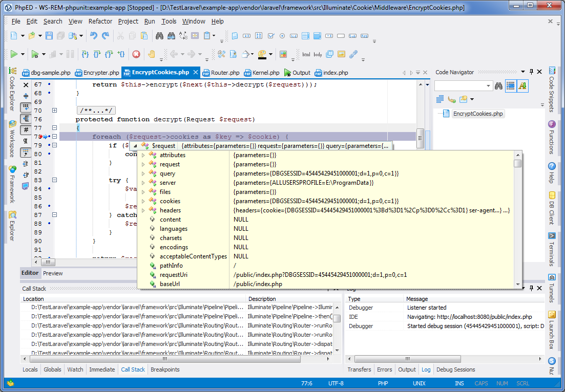Screen dimensions: 565x392
Task: Click the color palette grid icon
Action: click(x=283, y=54)
